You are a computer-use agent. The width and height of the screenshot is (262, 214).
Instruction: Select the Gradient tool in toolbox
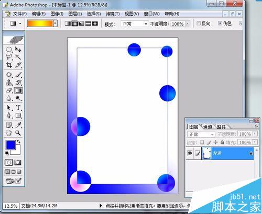[x=18, y=90]
